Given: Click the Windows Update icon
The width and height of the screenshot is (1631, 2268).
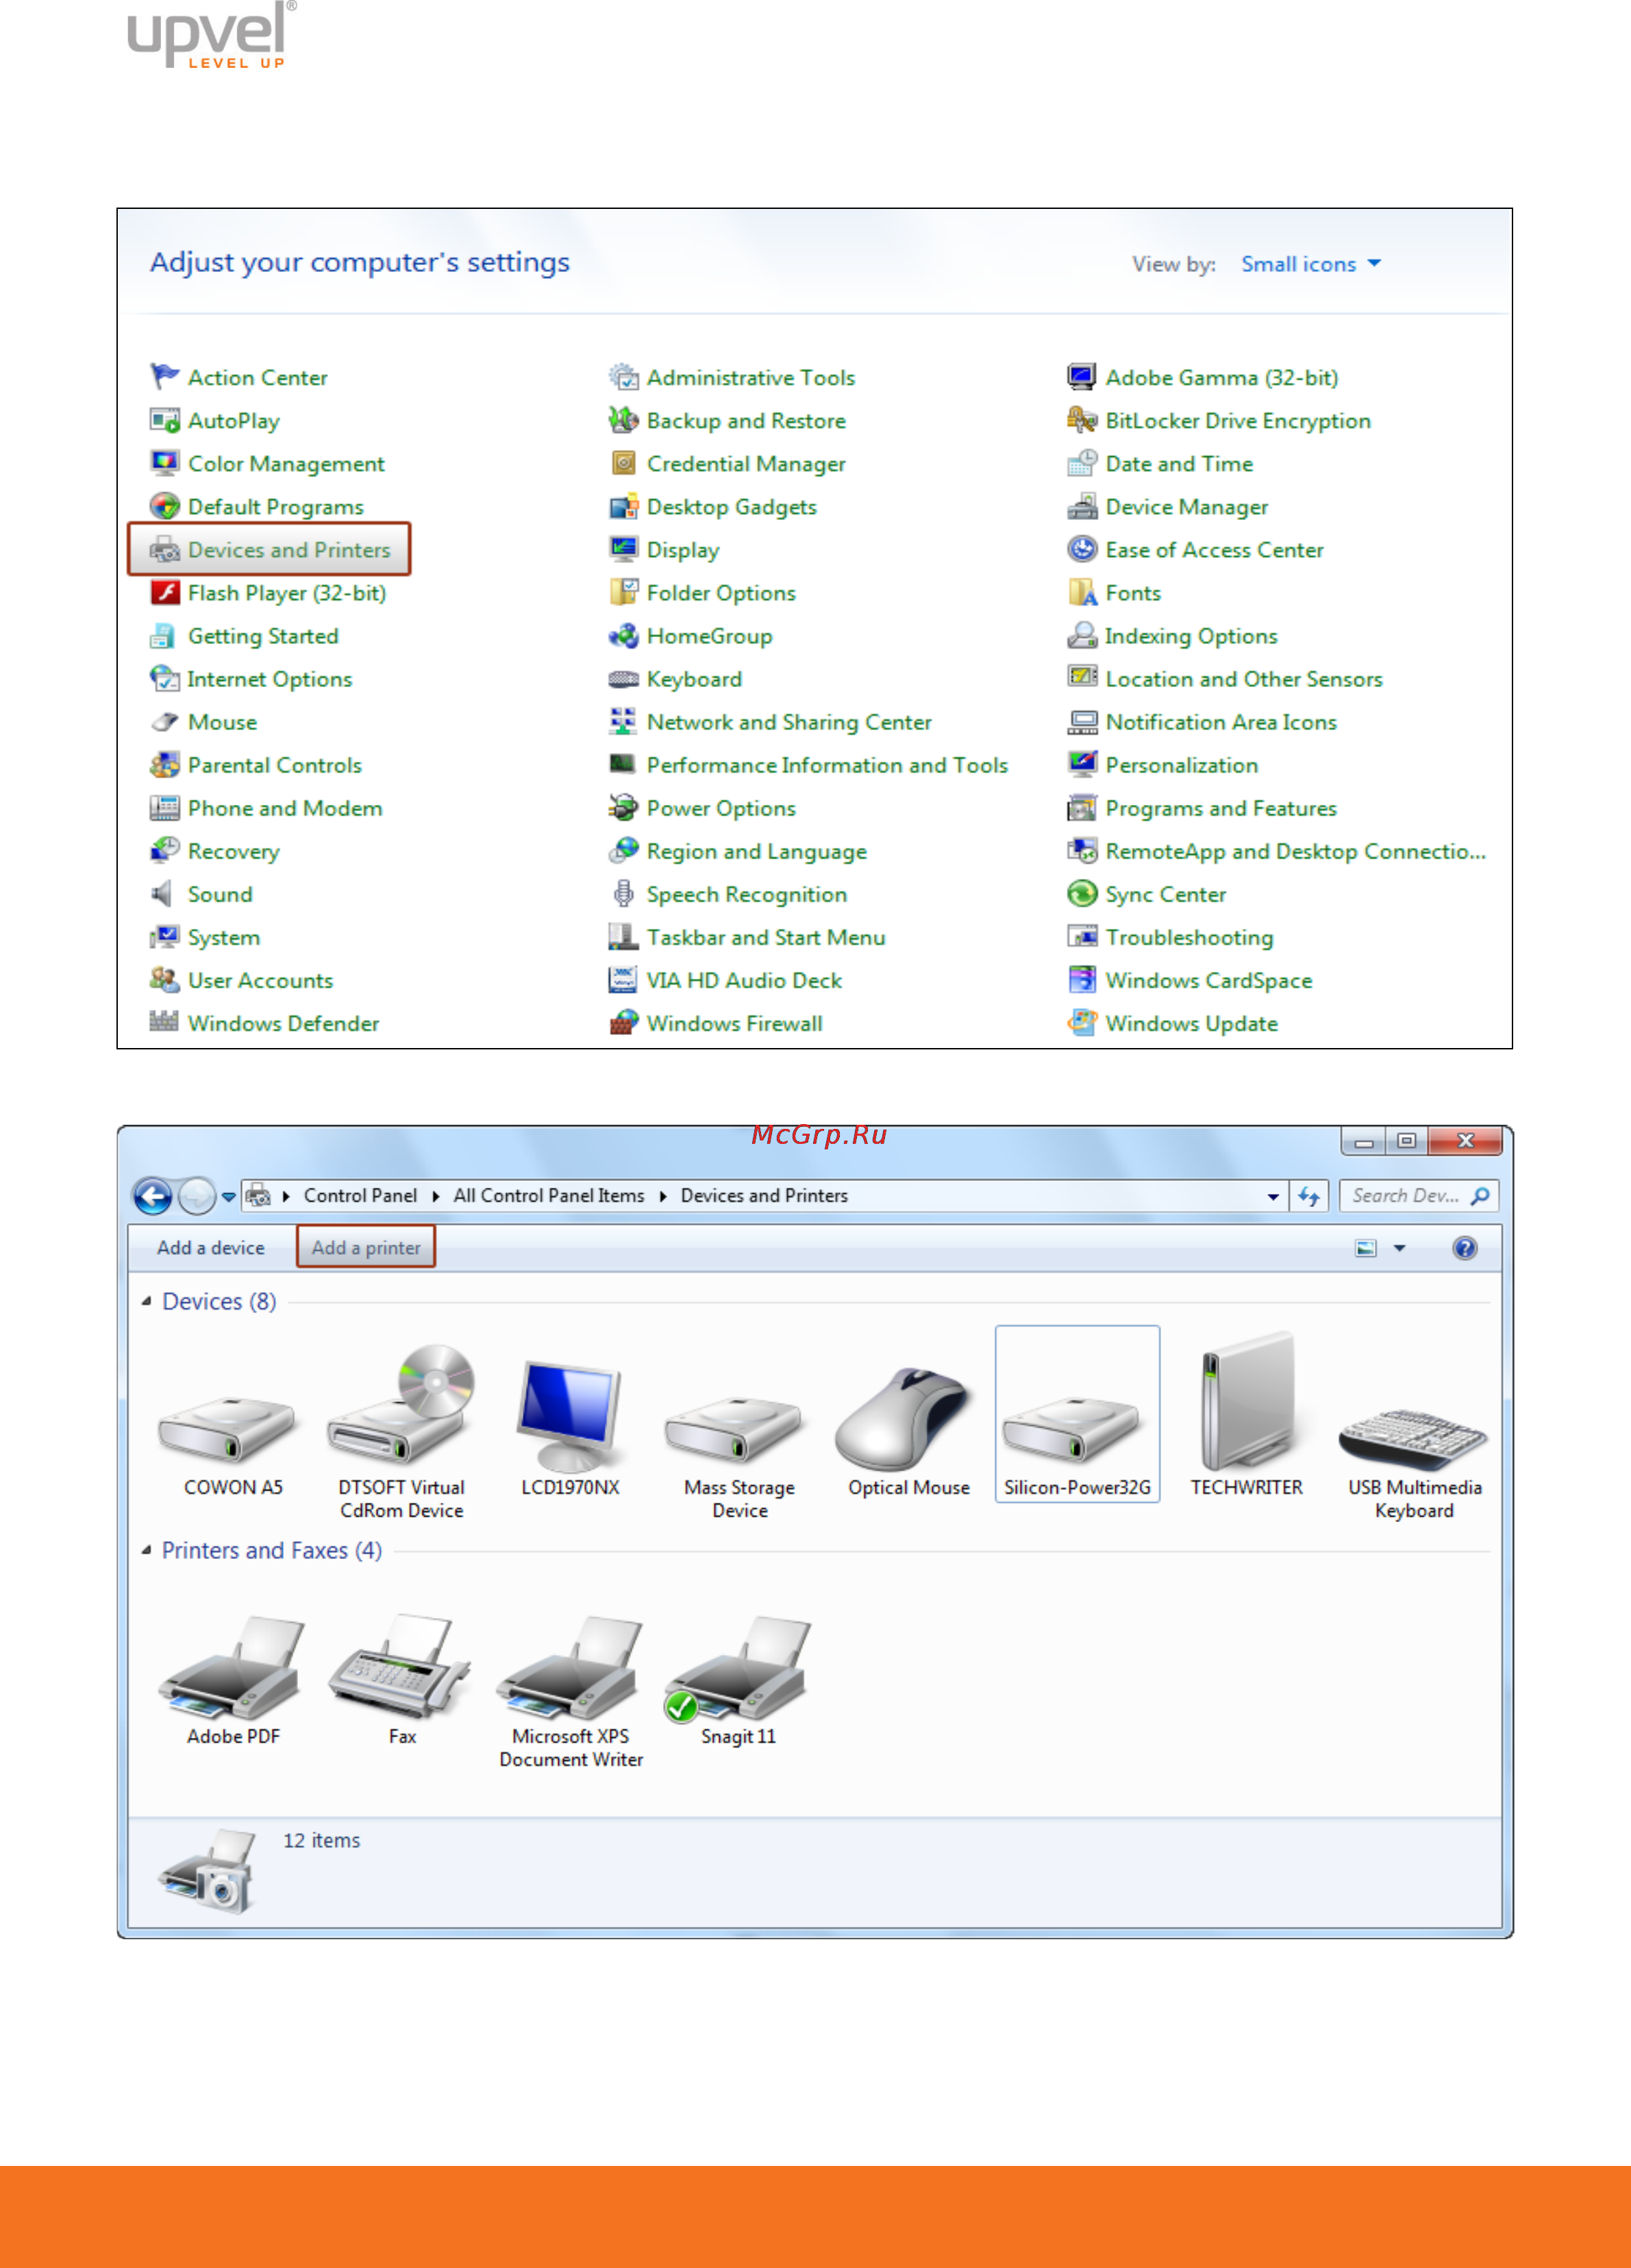Looking at the screenshot, I should point(1082,1022).
